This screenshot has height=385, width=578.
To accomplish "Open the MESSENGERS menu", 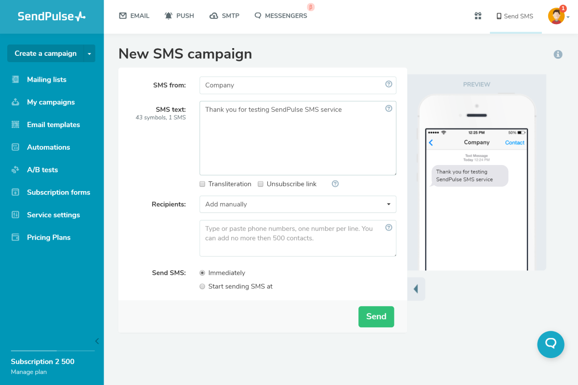I will tap(281, 16).
